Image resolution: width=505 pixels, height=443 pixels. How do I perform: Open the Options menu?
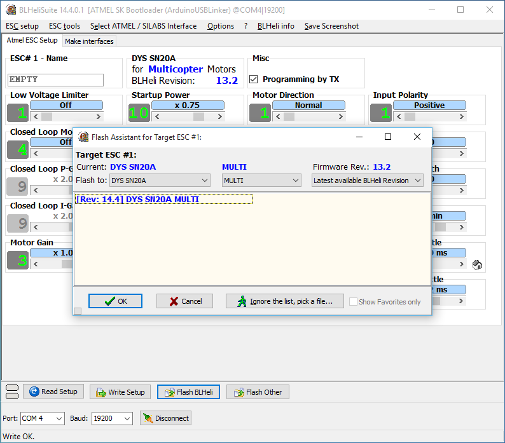click(x=221, y=26)
